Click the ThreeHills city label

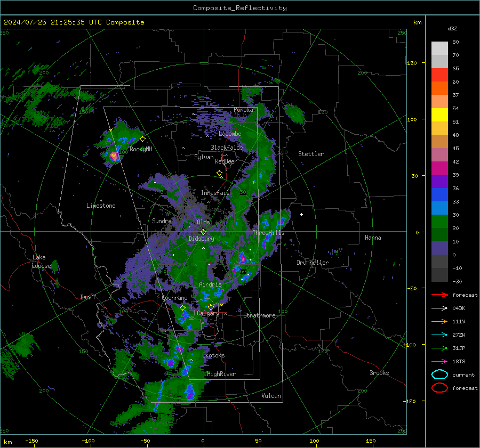tap(268, 233)
